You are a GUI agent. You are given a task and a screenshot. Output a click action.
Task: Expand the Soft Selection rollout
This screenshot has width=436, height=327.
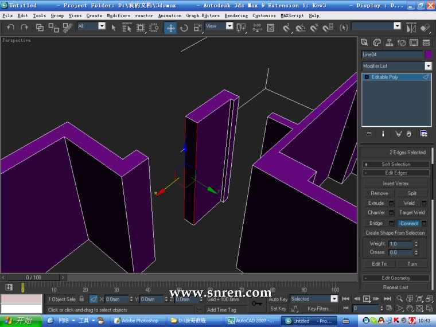point(396,164)
